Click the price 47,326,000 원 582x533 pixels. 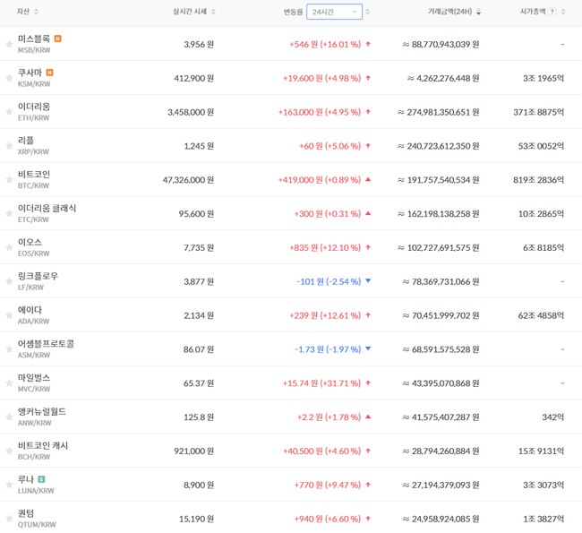click(188, 180)
